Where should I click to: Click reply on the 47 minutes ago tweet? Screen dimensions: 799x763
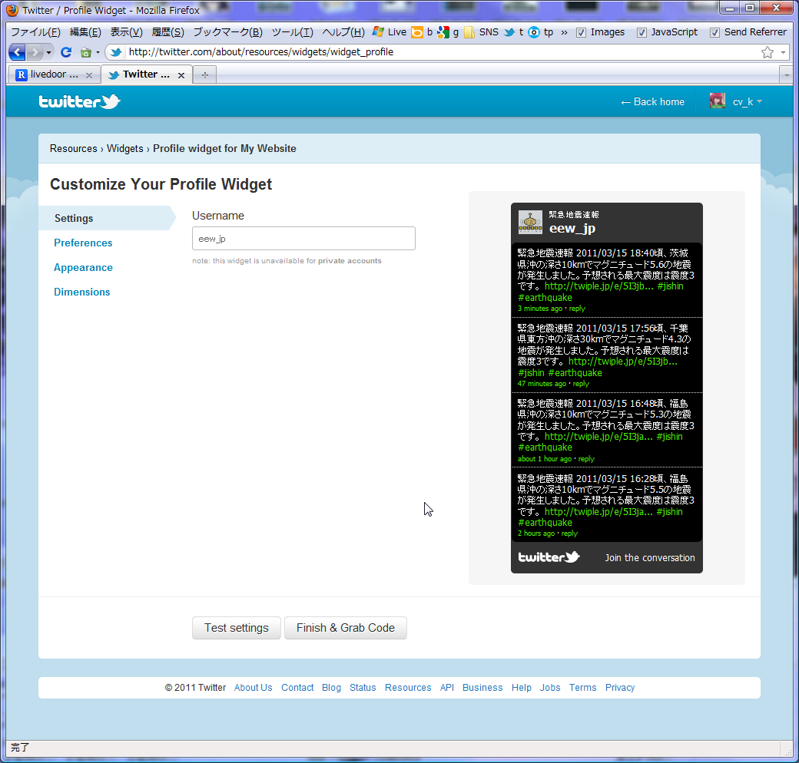[x=581, y=384]
